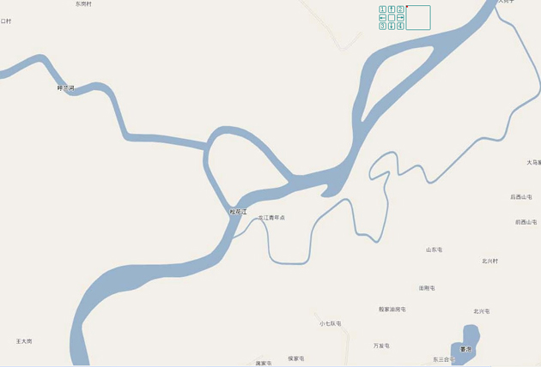Screen dimensions: 541x367
Task: Pan the map right with arrow button
Action: (400, 17)
